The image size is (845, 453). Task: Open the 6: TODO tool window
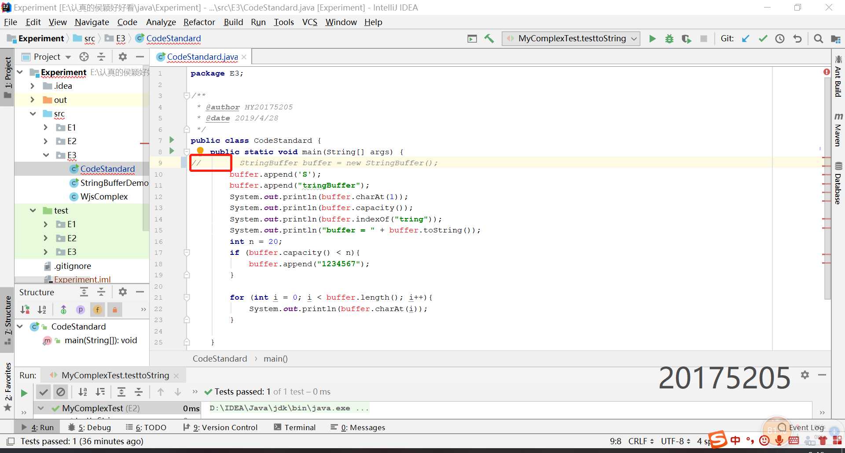[x=146, y=428]
